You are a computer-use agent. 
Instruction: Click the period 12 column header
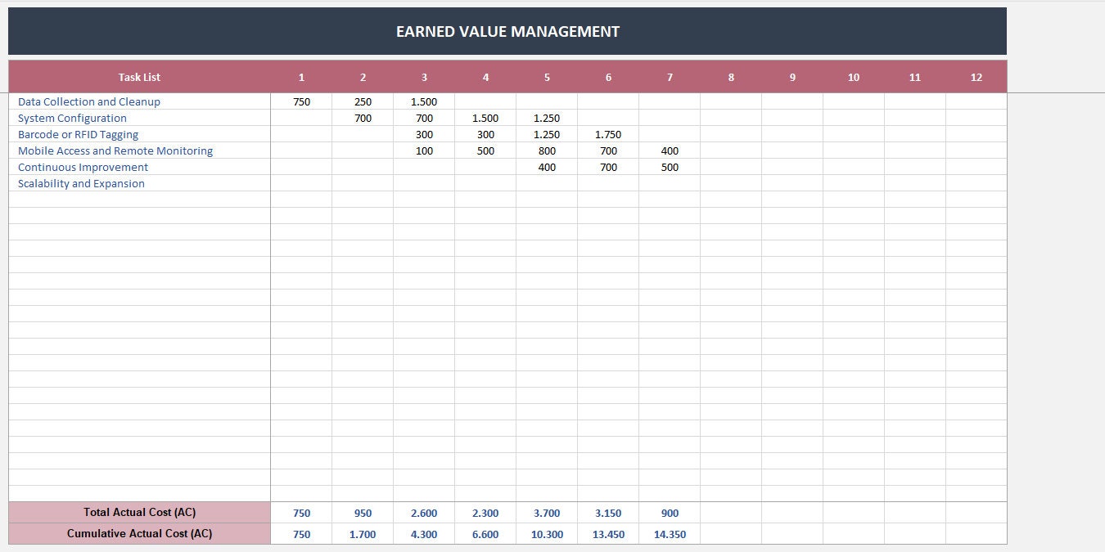point(976,77)
